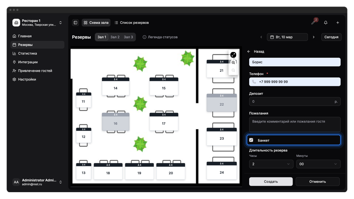The width and height of the screenshot is (354, 199).
Task: Open Список резервов view
Action: [132, 23]
